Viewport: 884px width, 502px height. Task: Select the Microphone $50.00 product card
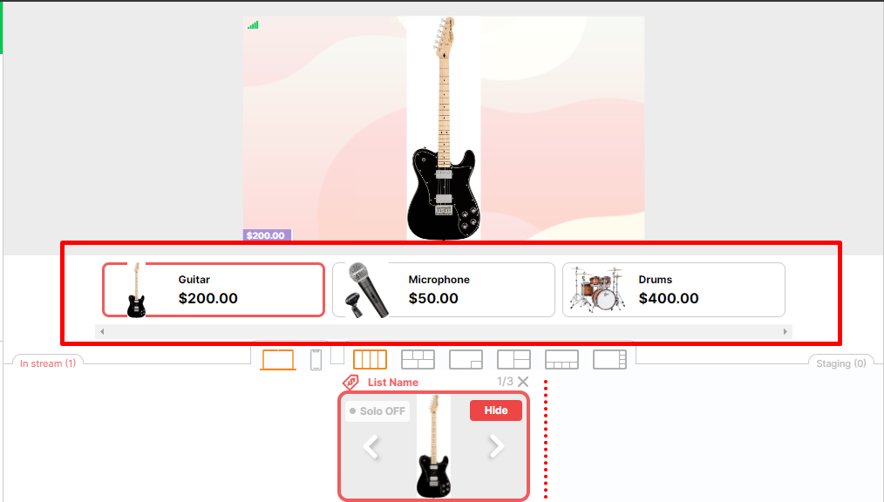(444, 289)
